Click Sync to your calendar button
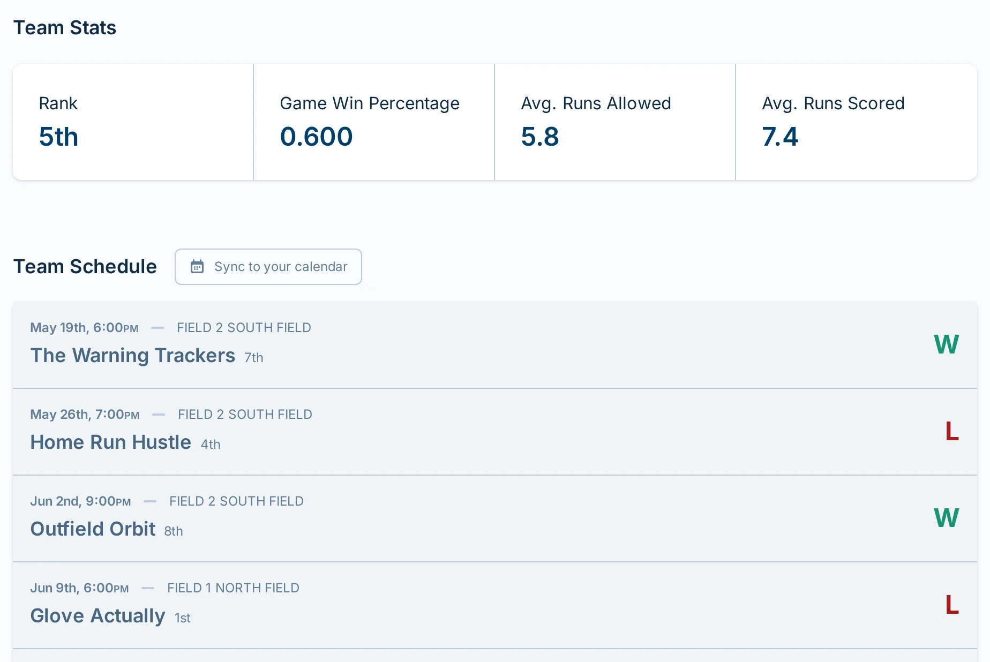Image resolution: width=990 pixels, height=662 pixels. pos(268,267)
